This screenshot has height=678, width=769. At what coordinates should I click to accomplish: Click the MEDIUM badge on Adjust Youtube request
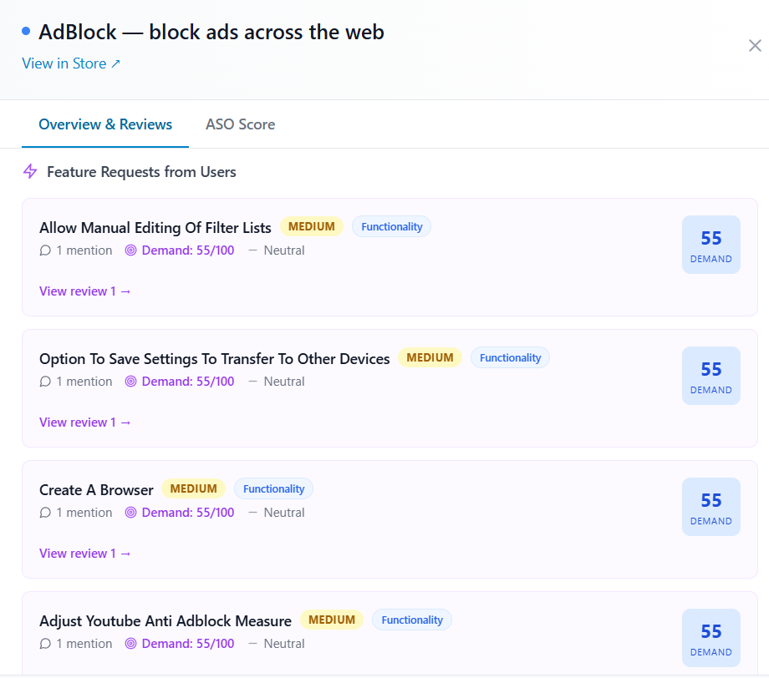pyautogui.click(x=332, y=620)
